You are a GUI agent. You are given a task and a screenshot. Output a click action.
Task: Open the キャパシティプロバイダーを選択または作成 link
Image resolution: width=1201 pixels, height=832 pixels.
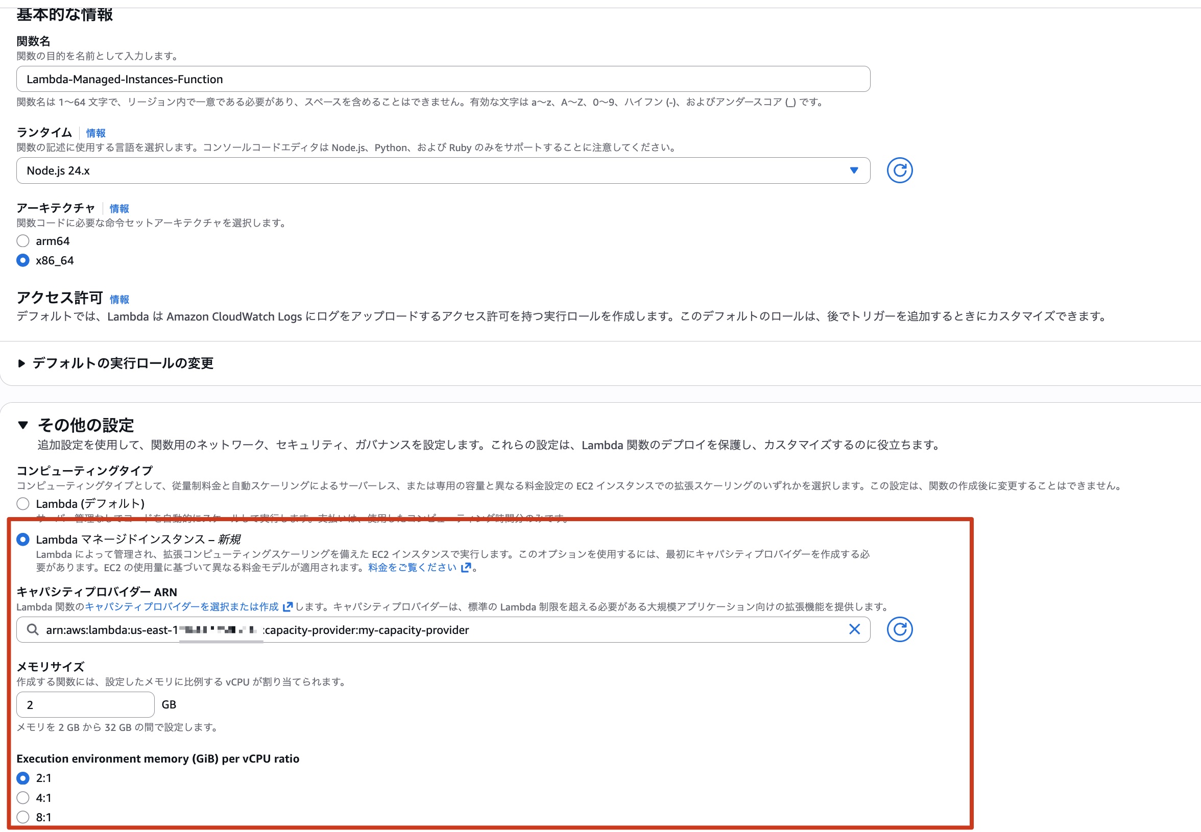coord(182,605)
